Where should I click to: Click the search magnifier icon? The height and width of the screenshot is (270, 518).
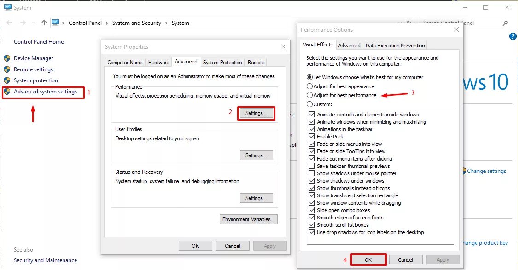(505, 23)
